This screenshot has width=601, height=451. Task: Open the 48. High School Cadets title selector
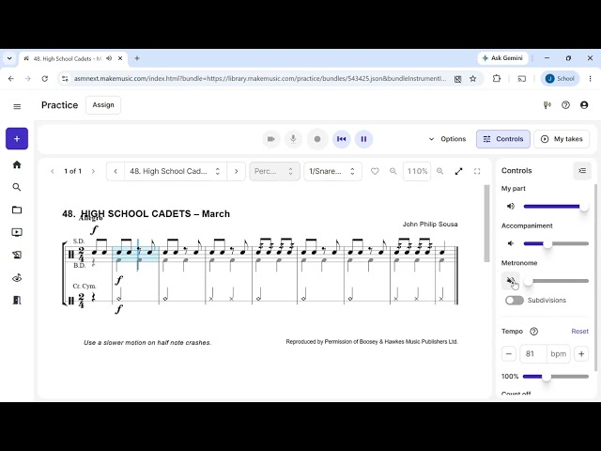point(176,171)
